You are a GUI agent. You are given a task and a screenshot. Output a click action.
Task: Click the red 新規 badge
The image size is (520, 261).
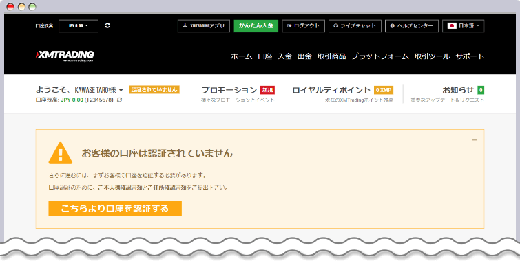267,90
